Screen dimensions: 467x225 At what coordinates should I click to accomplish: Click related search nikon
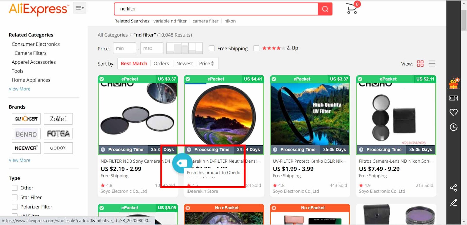pyautogui.click(x=230, y=21)
